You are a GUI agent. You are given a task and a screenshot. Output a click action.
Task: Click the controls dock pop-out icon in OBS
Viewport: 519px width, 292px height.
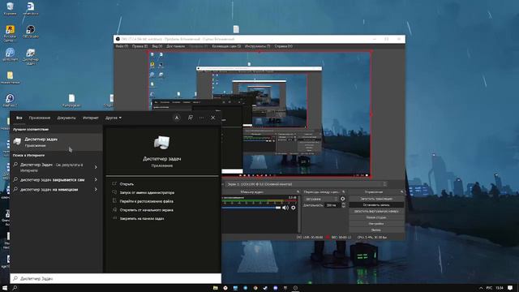click(x=402, y=191)
